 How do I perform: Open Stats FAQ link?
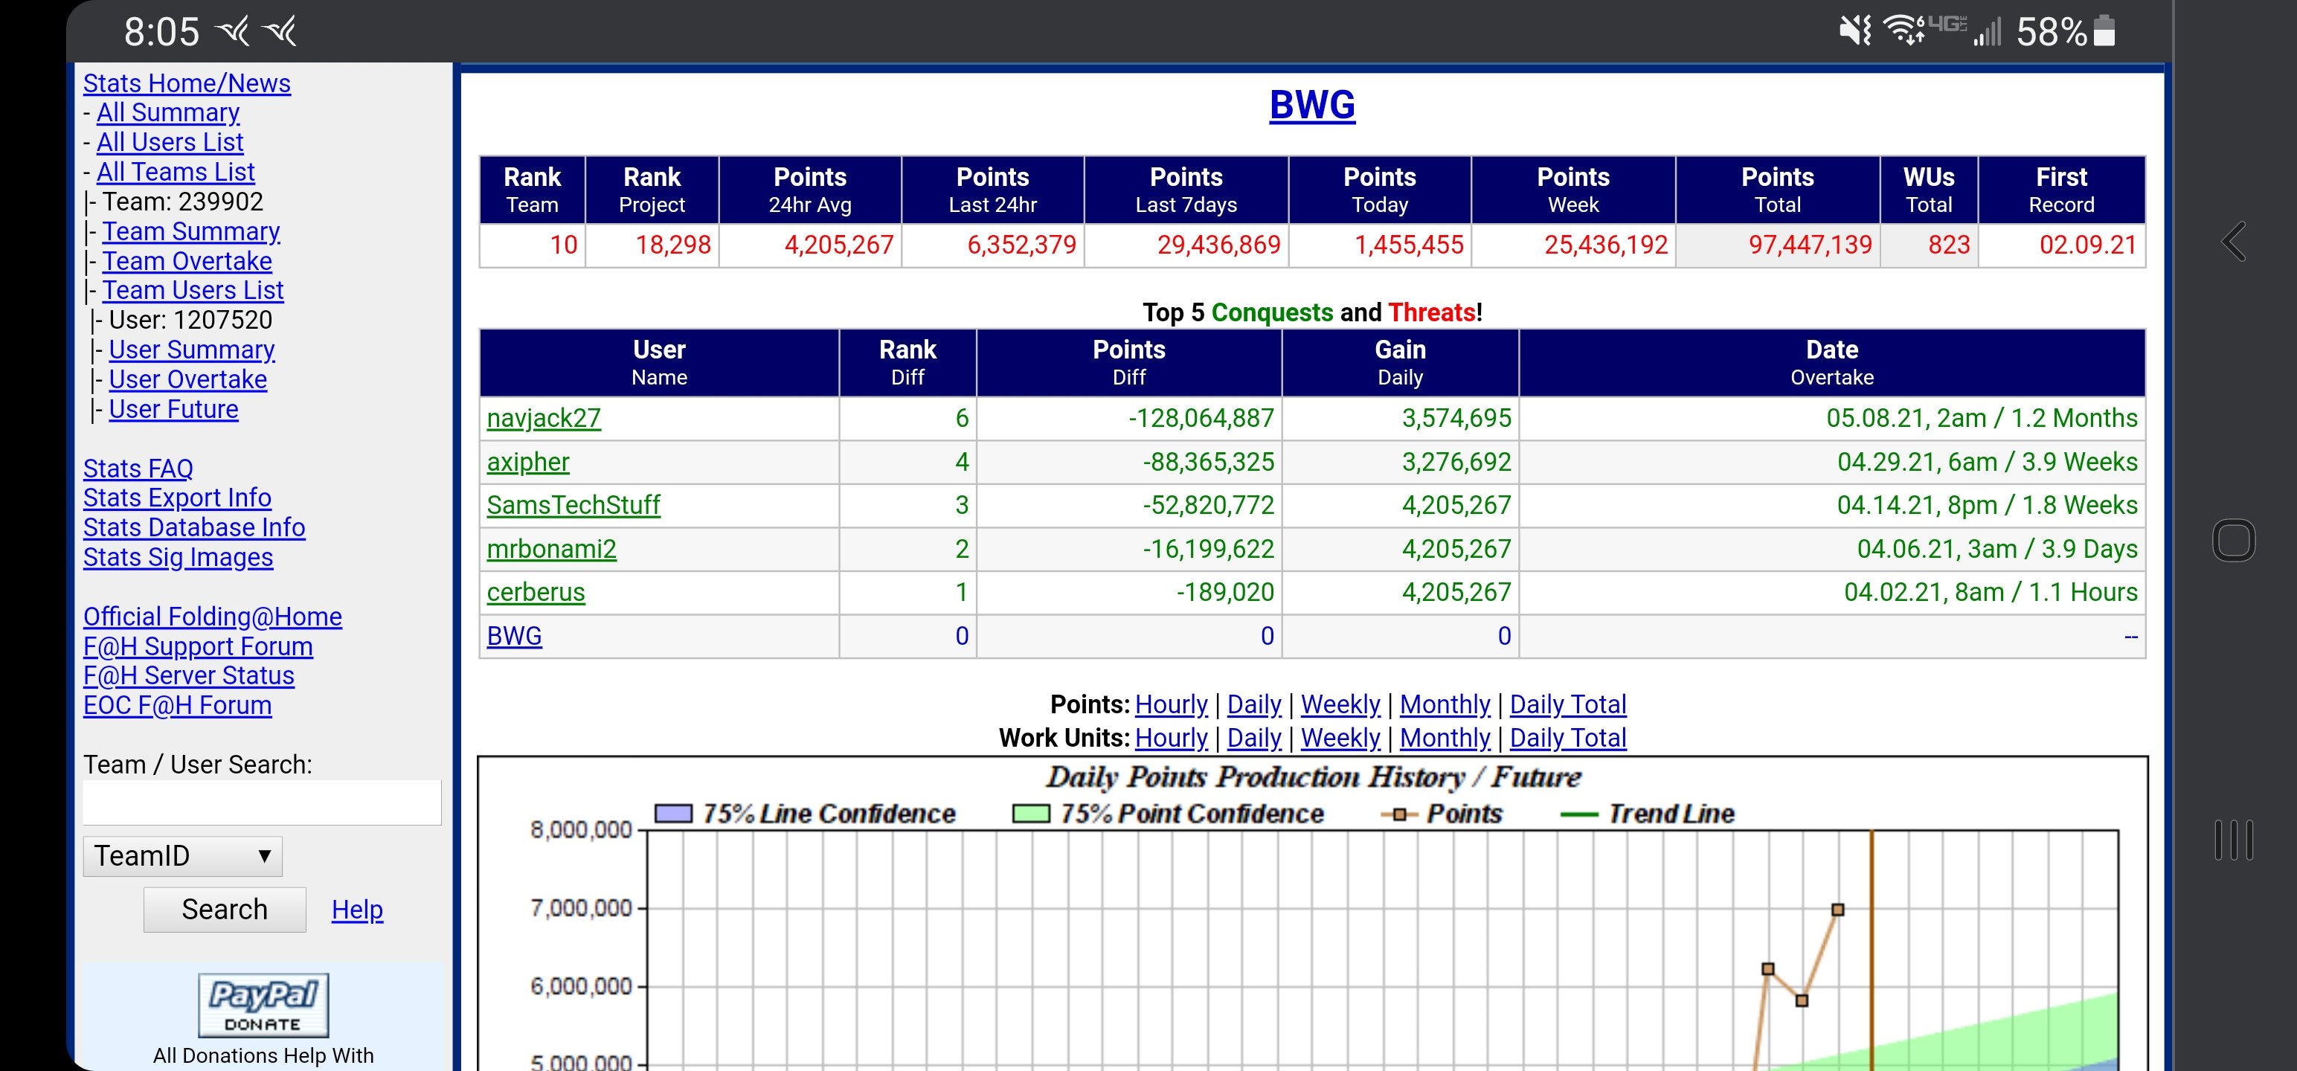138,468
